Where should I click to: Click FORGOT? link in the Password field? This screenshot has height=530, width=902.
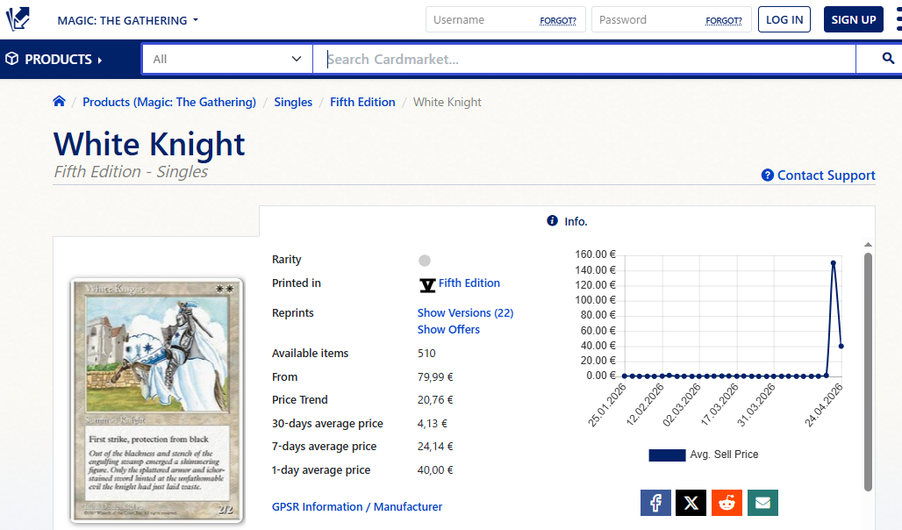(x=724, y=21)
